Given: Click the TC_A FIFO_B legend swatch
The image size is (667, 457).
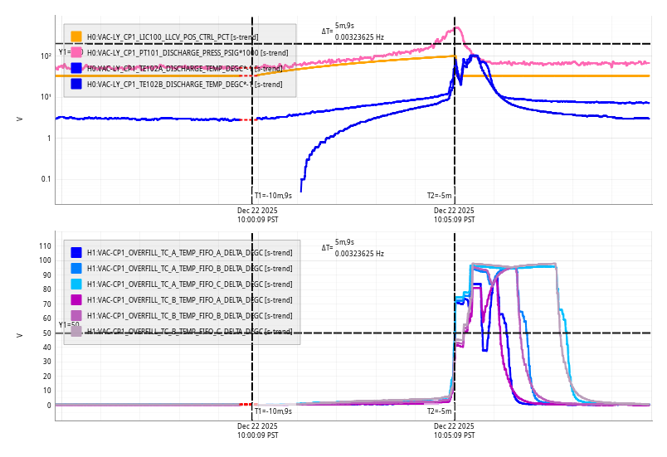Looking at the screenshot, I should pos(76,268).
